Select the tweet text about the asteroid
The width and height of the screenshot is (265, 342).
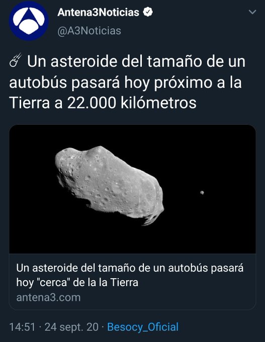point(127,82)
